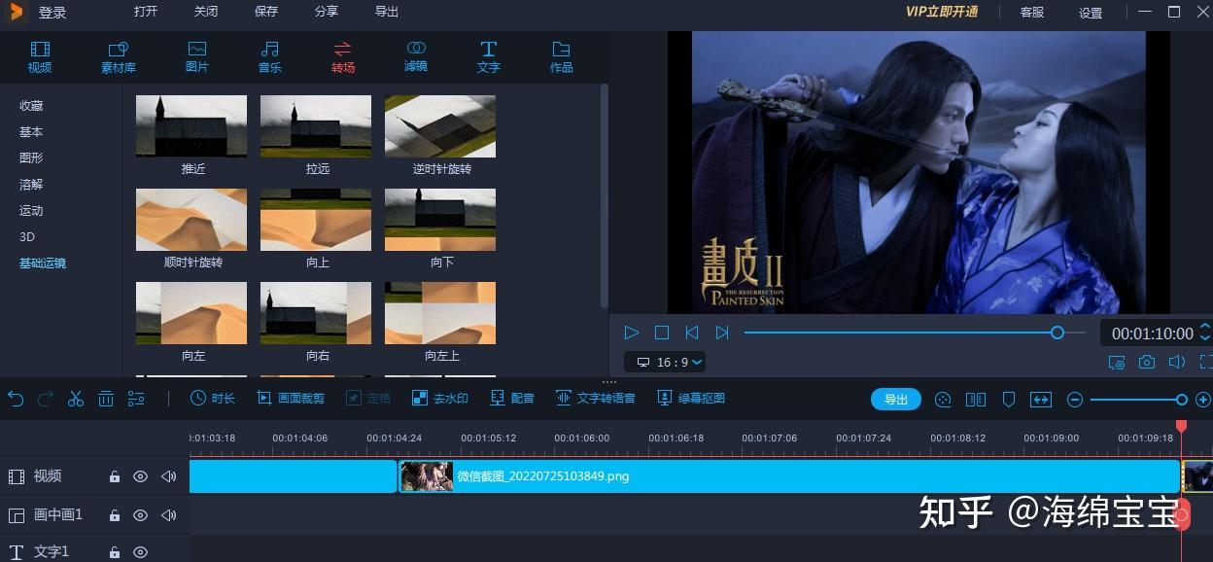Screen dimensions: 1213x562
Task: Toggle lock on the 画中画1 track
Action: click(115, 515)
